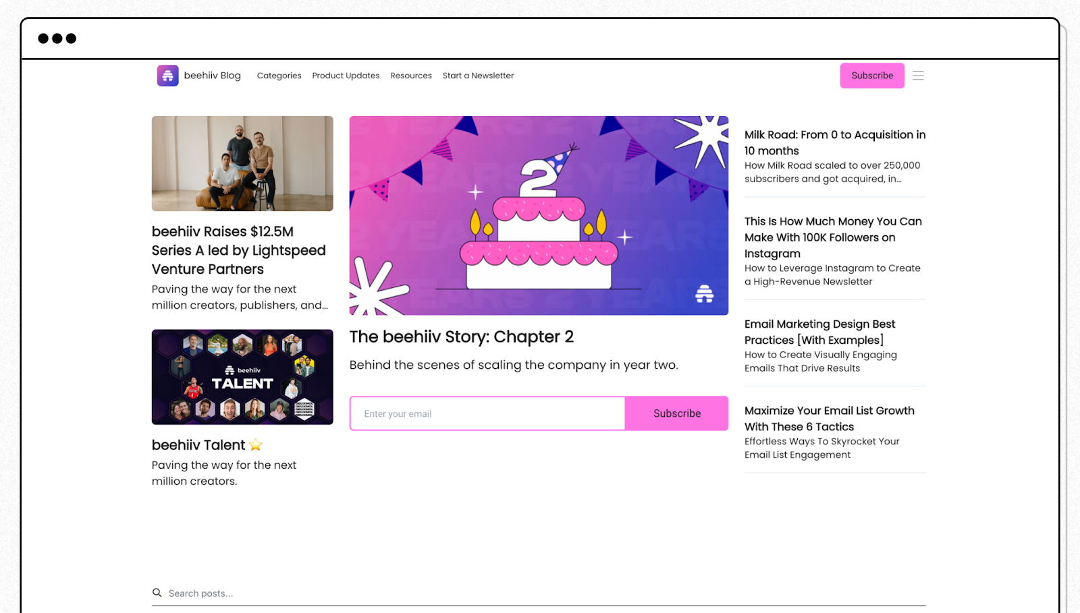The image size is (1080, 613).
Task: Click 'Effortless Ways To Skyrocket Your' description
Action: click(822, 448)
